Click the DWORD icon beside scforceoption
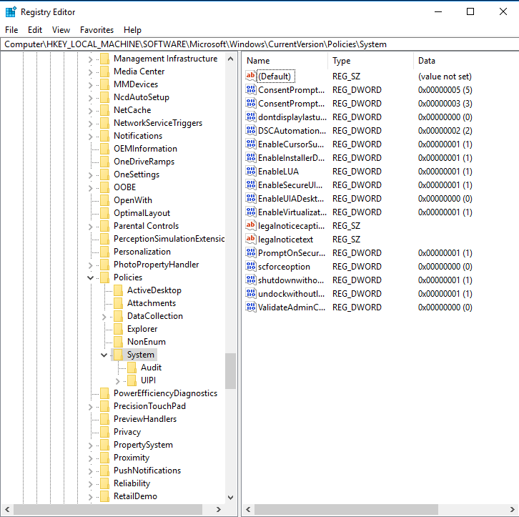 250,266
